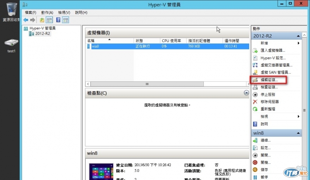The width and height of the screenshot is (310, 180).
Task: Click the blue Help toolbar icon
Action: 58,20
